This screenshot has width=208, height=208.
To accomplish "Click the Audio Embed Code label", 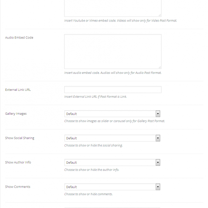I will pyautogui.click(x=19, y=37).
